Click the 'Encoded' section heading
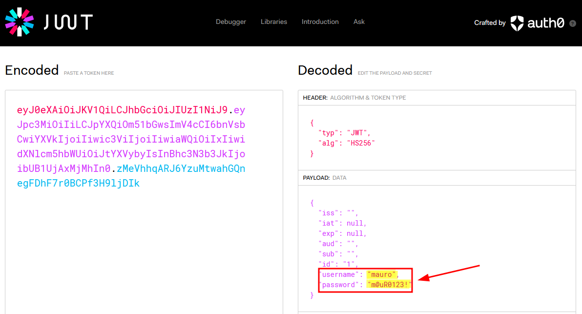This screenshot has width=582, height=314. point(32,70)
